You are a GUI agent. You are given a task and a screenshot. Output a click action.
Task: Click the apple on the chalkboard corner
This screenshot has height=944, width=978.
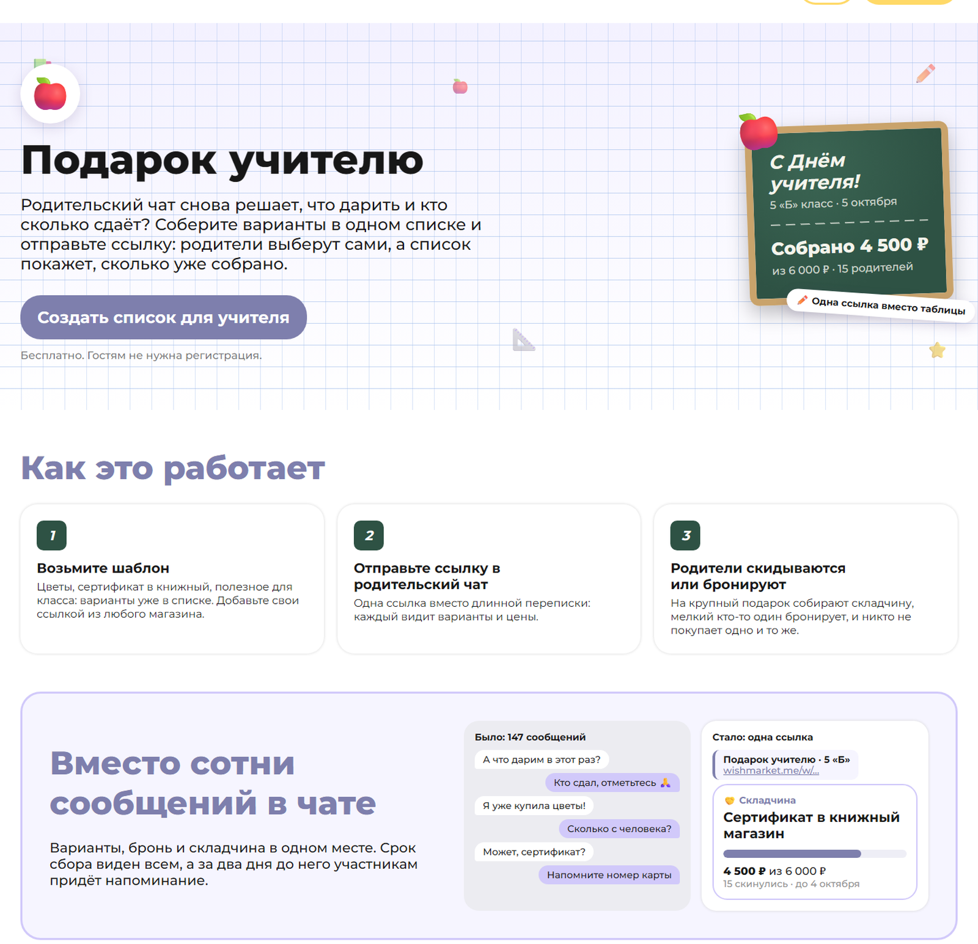(757, 131)
